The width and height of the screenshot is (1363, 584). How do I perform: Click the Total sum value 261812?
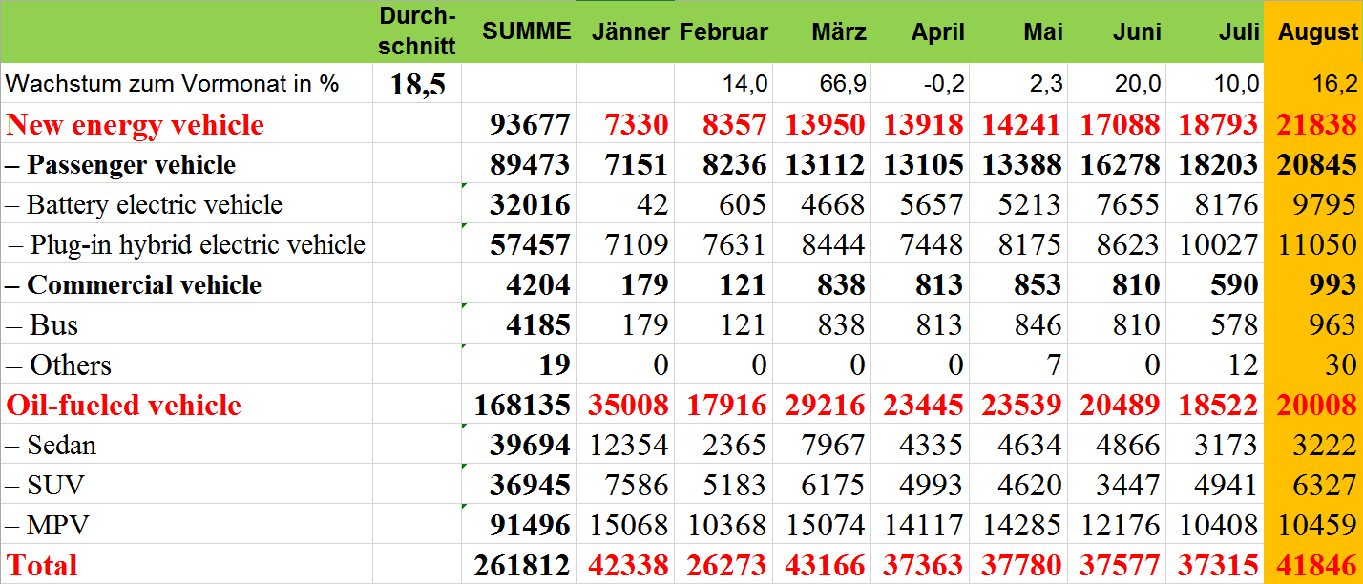coord(522,566)
